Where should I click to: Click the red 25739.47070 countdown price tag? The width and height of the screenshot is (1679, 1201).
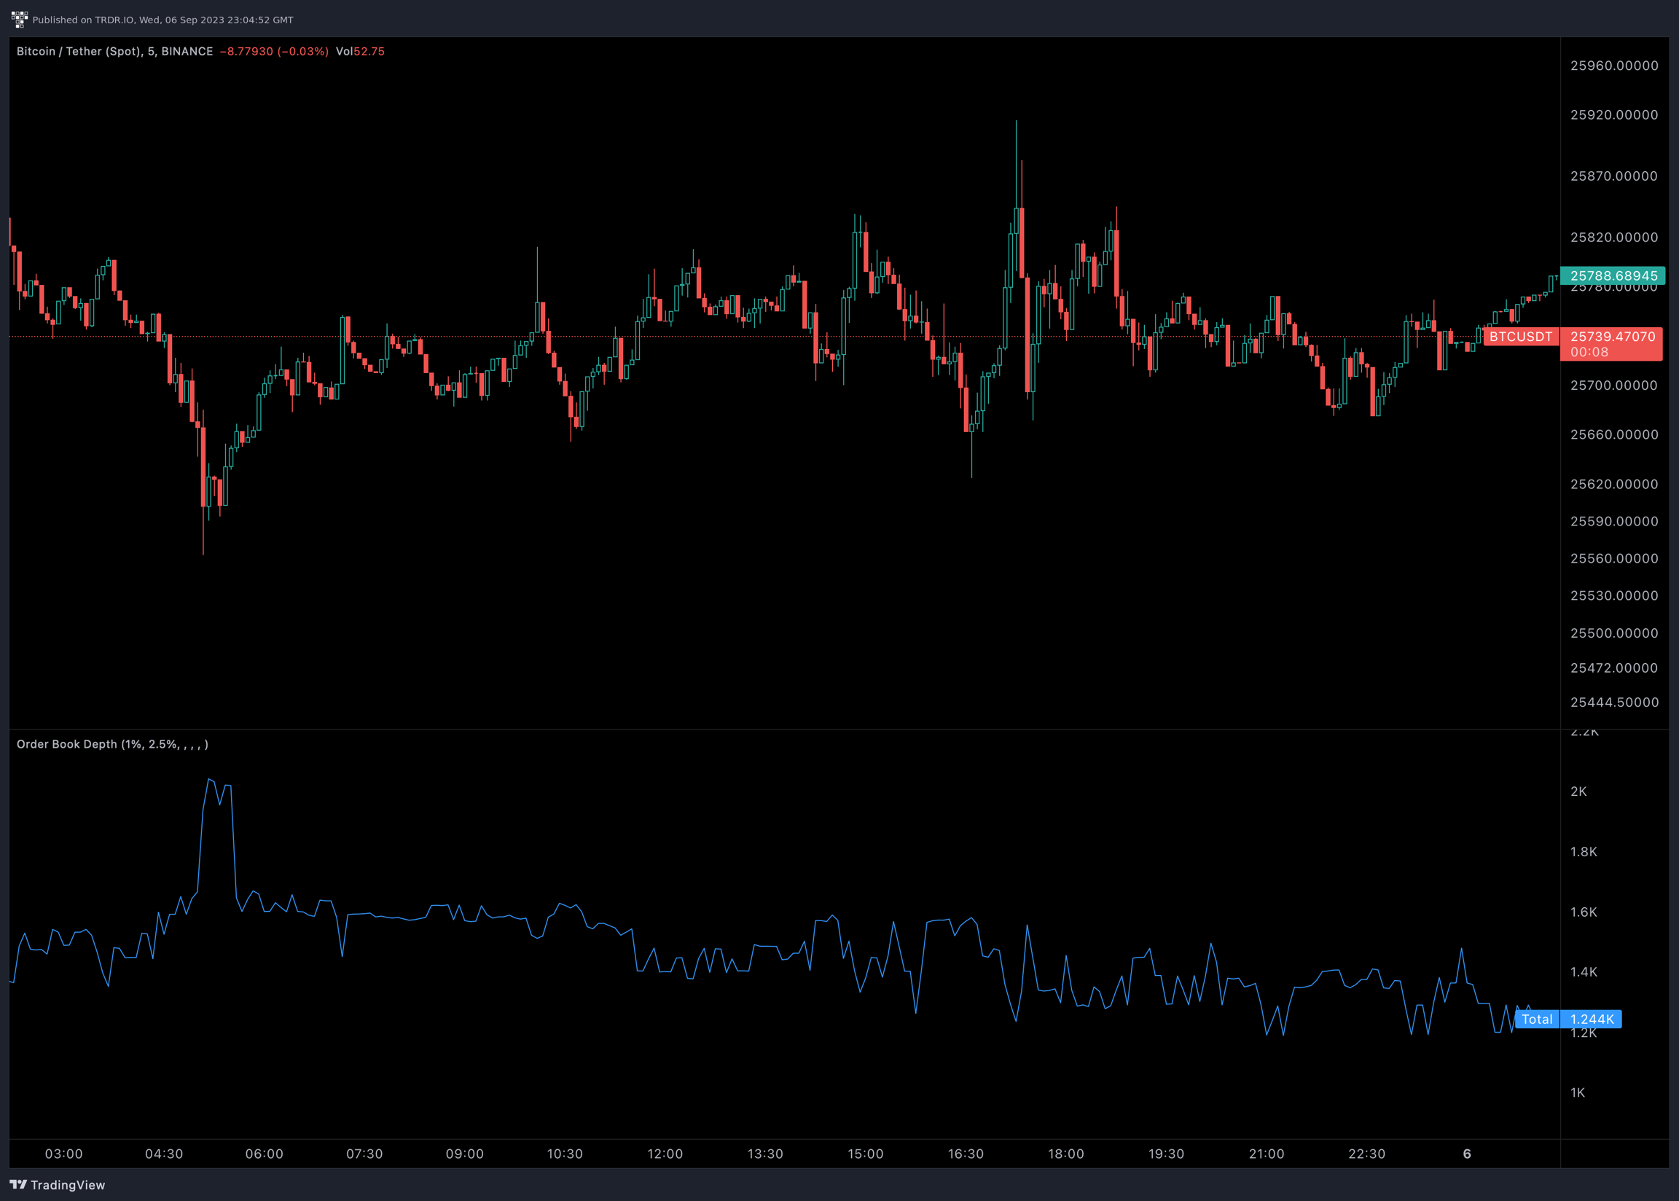click(1612, 344)
